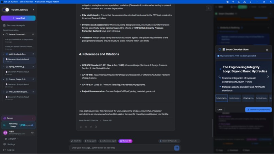Image resolution: width=274 pixels, height=154 pixels.
Task: Enable the Deep Agent mode
Action: coord(90,141)
